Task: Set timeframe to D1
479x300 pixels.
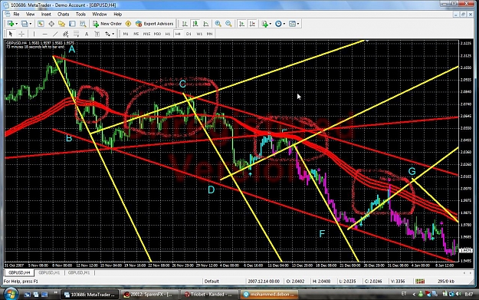Action: (x=189, y=34)
